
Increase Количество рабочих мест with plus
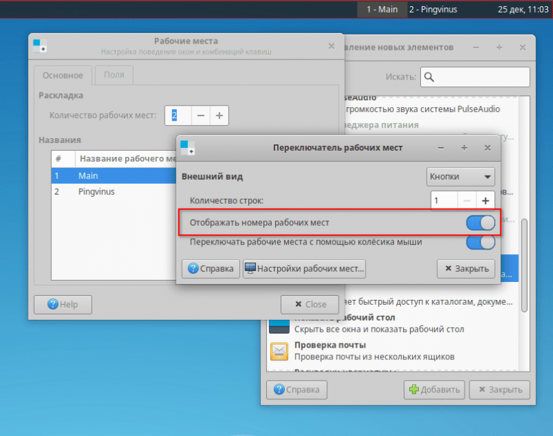pos(219,115)
